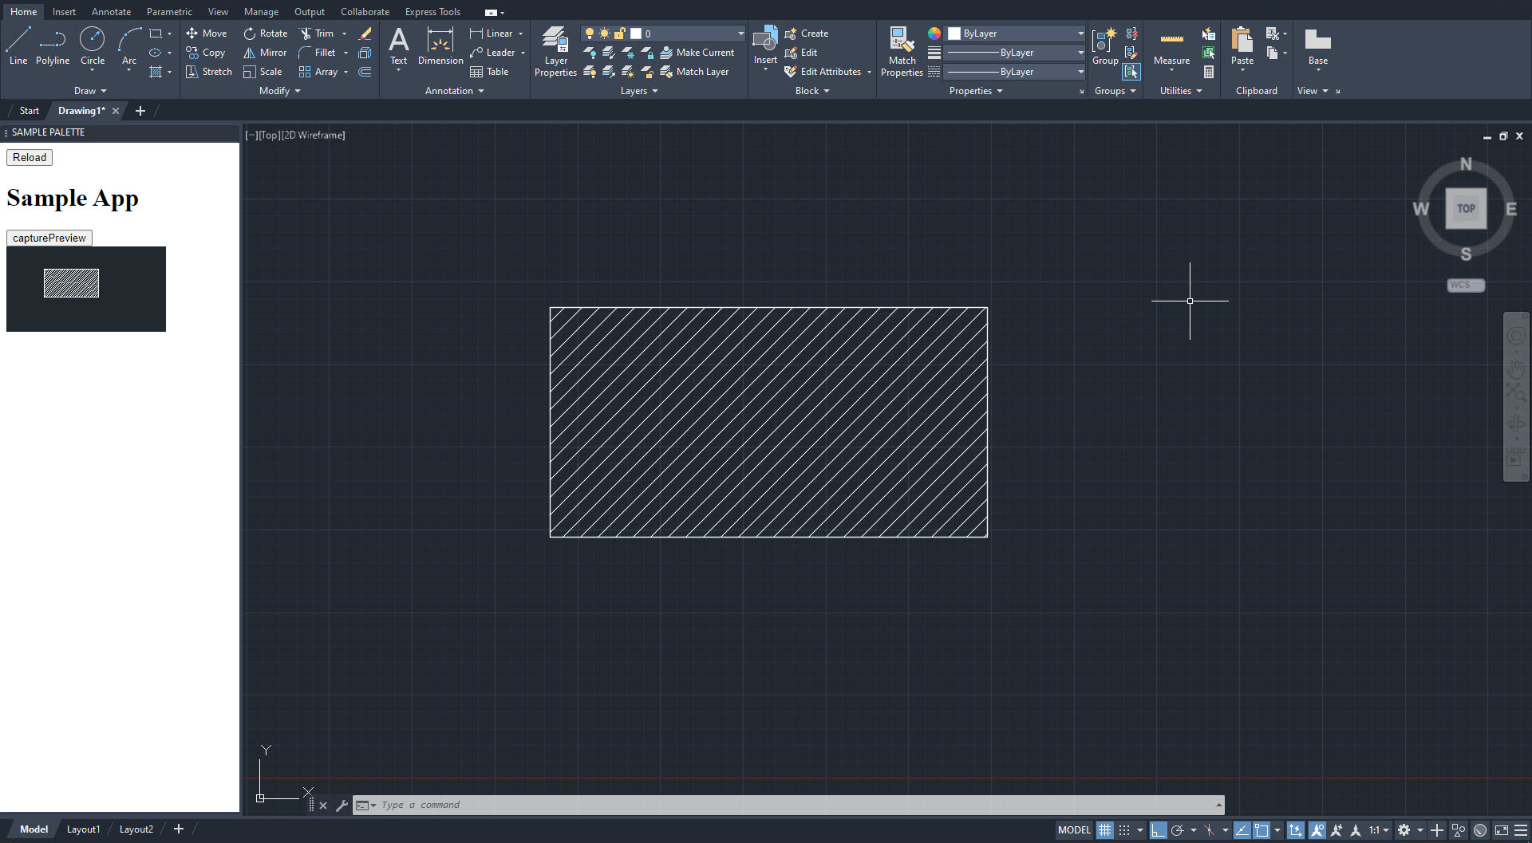Toggle isometric drafting in status bar

[1210, 830]
